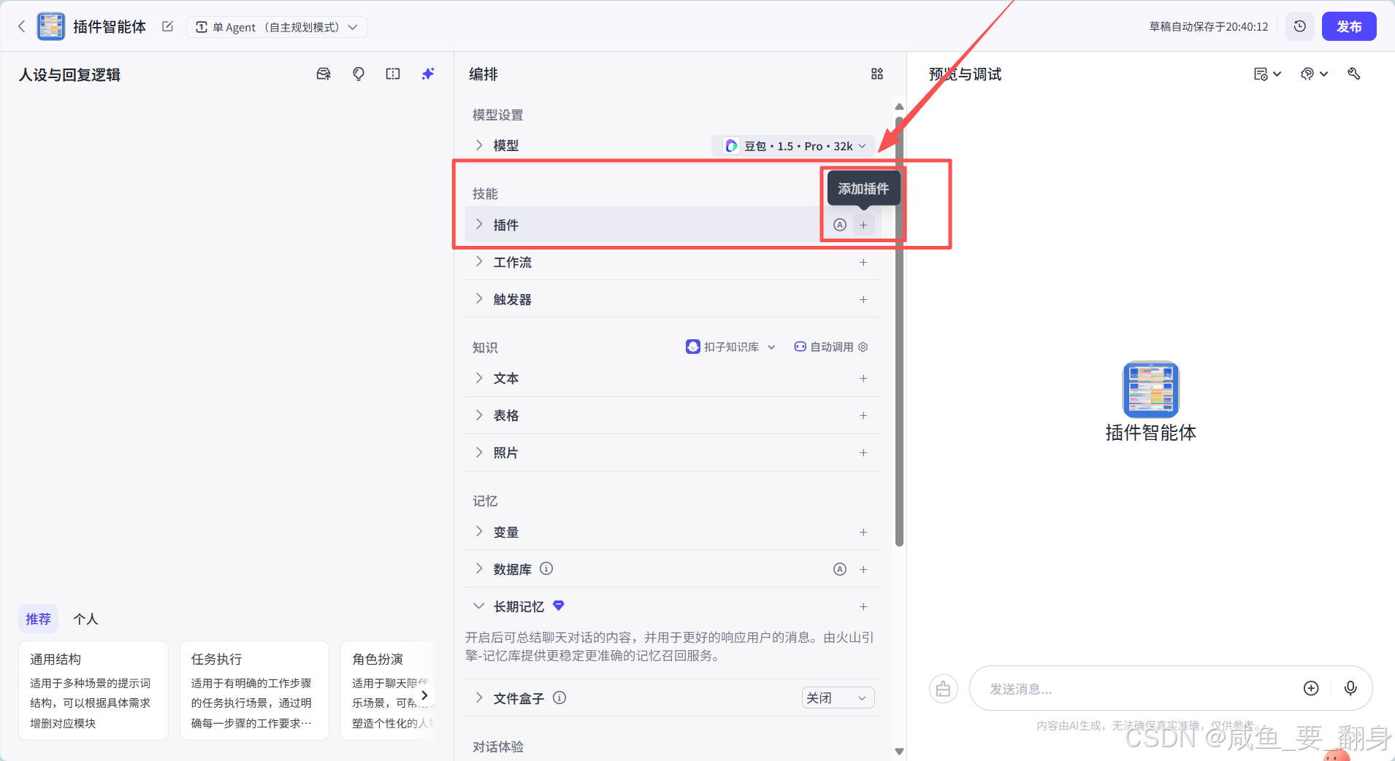Viewport: 1395px width, 761px height.
Task: Click the microphone voice input icon
Action: [1350, 688]
